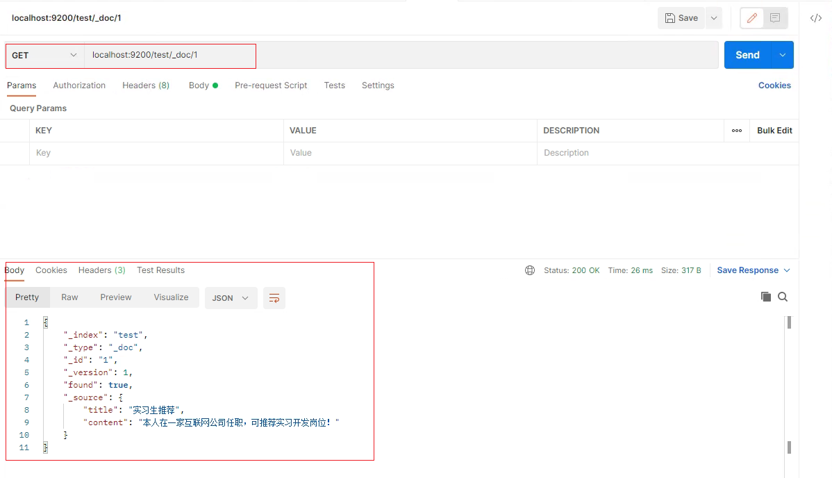Click the KEY column header
Viewport: 832px width, 478px height.
(x=44, y=131)
